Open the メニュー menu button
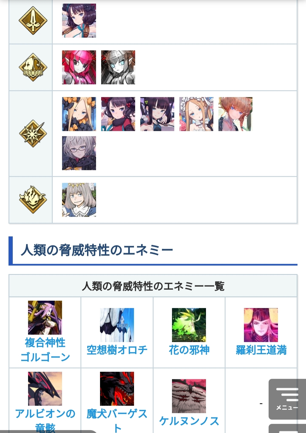The width and height of the screenshot is (306, 433). coord(287,399)
